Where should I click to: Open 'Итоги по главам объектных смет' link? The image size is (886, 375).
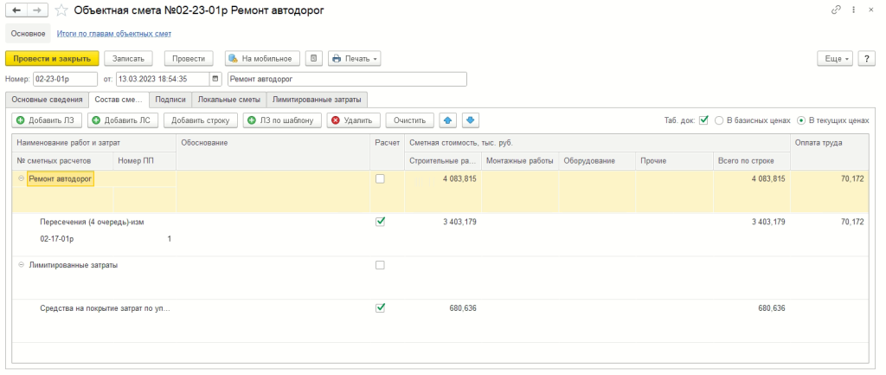point(113,34)
